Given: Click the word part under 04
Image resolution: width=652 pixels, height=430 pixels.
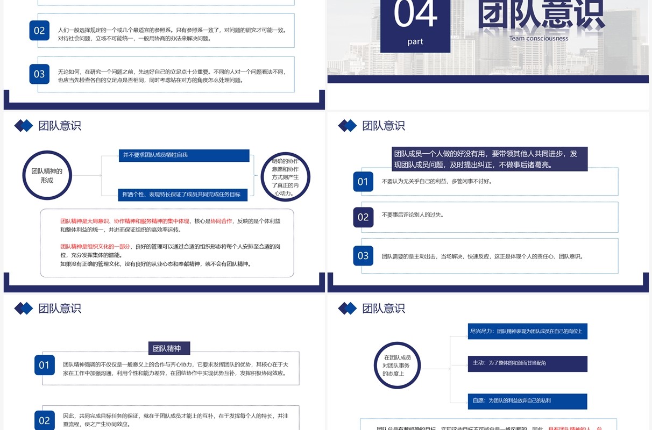Looking at the screenshot, I should tap(415, 41).
